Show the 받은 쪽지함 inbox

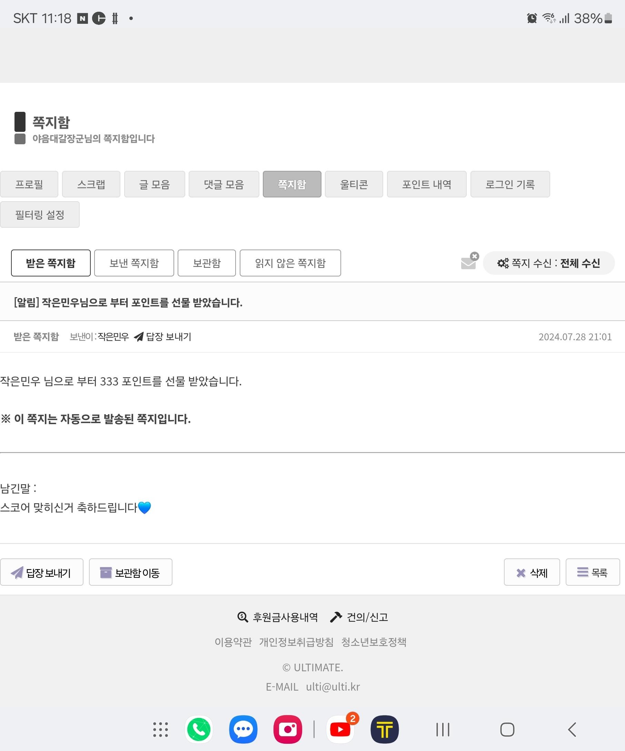point(51,263)
